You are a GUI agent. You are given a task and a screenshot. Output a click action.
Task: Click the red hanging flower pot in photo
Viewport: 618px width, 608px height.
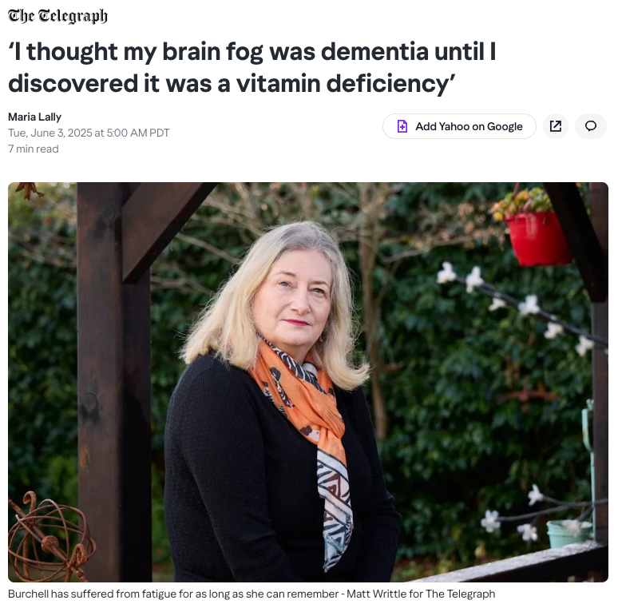[x=538, y=238]
